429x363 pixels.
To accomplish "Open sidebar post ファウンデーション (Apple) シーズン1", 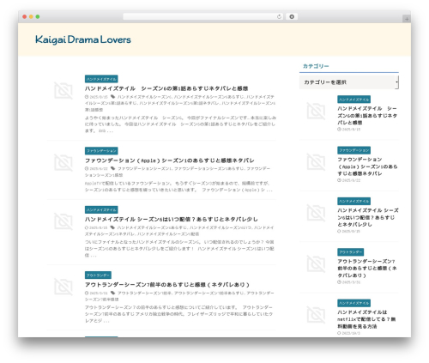I will pos(367,166).
